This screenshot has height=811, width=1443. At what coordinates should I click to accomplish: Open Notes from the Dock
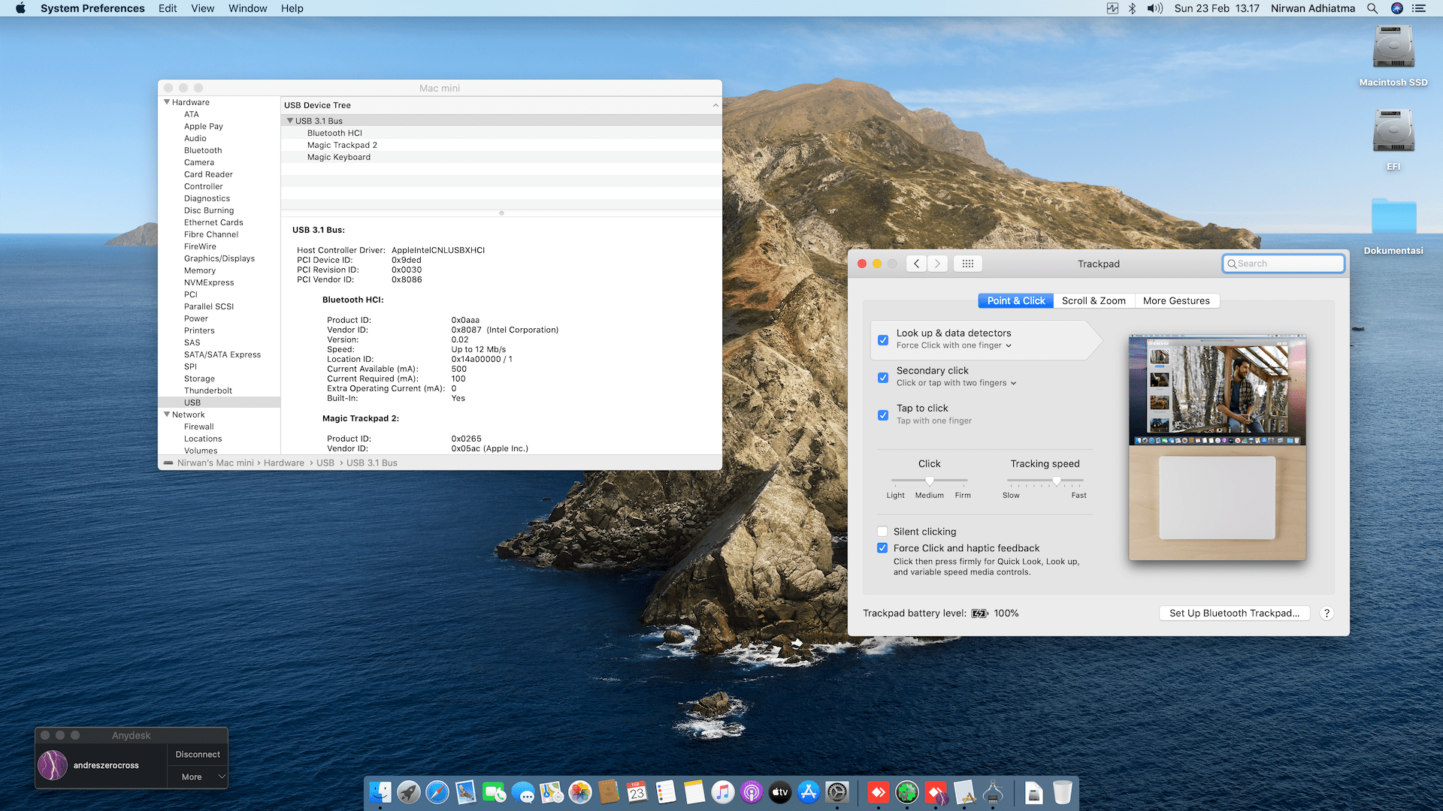[x=694, y=792]
